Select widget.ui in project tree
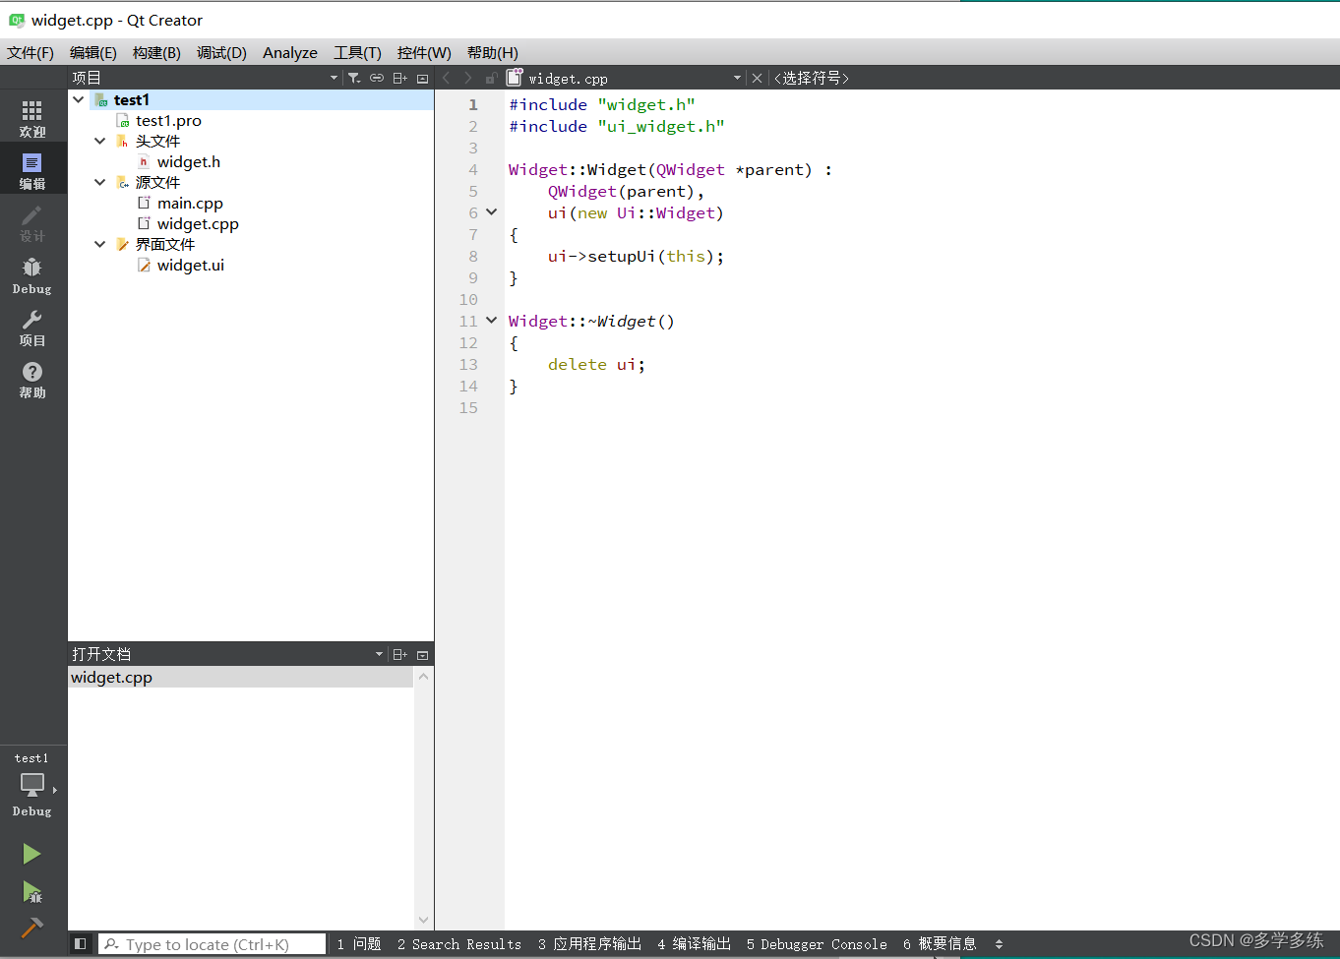This screenshot has width=1340, height=959. [x=190, y=265]
